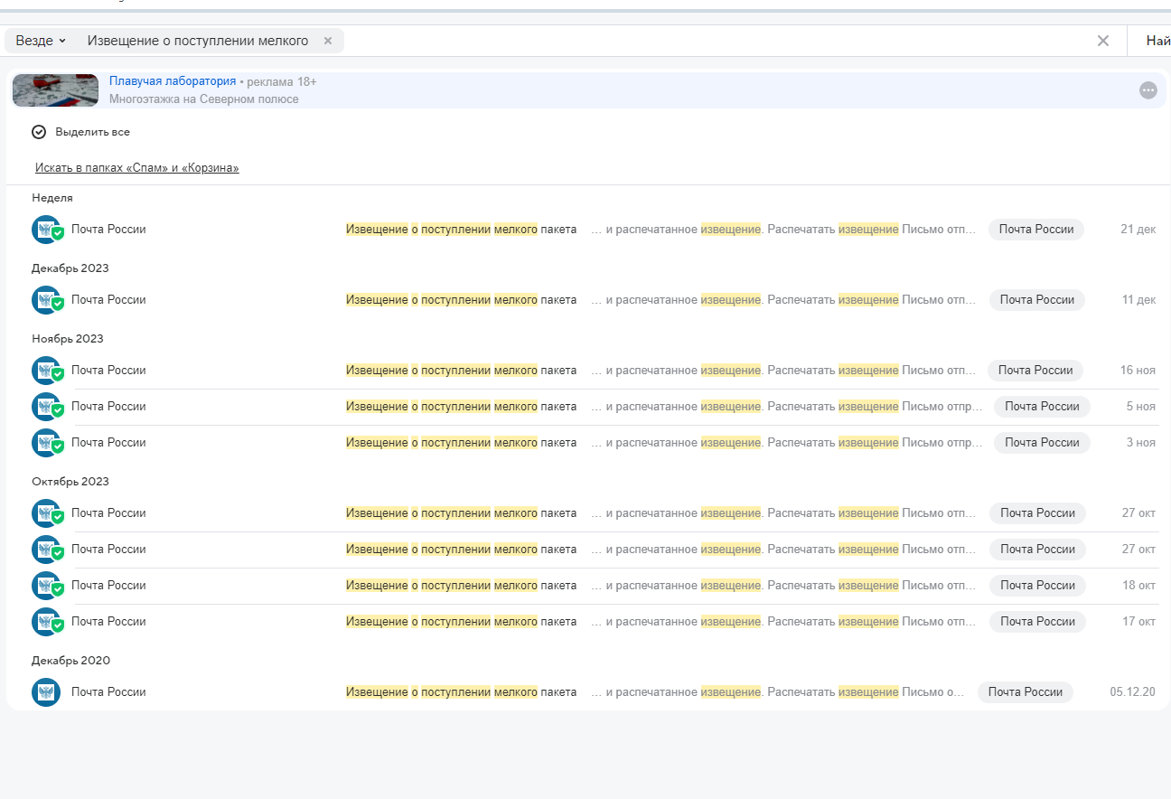The image size is (1171, 799).
Task: Remove the search query chip
Action: pos(328,41)
